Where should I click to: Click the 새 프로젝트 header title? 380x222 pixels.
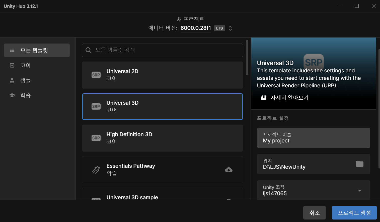pos(190,19)
